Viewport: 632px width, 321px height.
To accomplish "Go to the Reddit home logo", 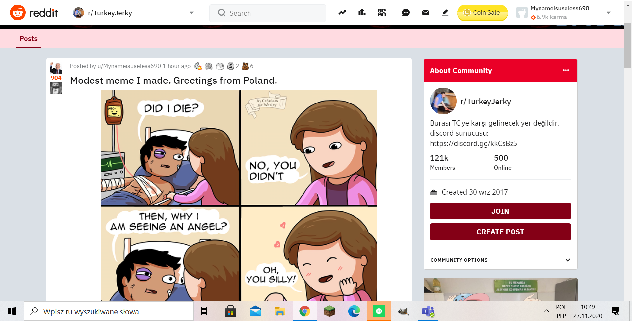I will [34, 13].
